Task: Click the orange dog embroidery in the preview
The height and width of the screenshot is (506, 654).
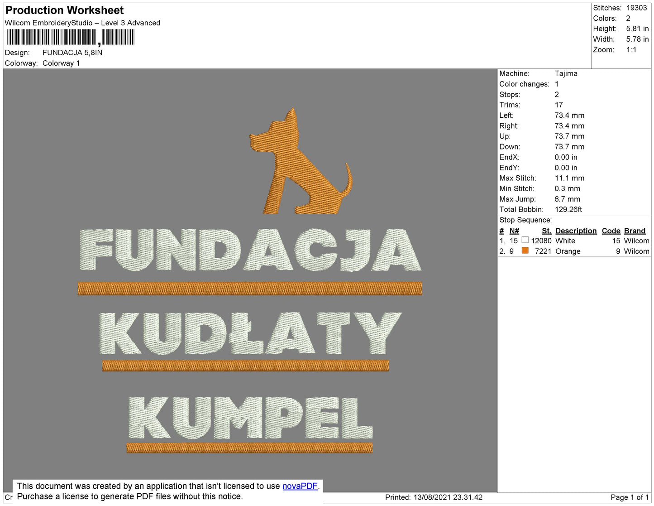Action: pyautogui.click(x=301, y=161)
